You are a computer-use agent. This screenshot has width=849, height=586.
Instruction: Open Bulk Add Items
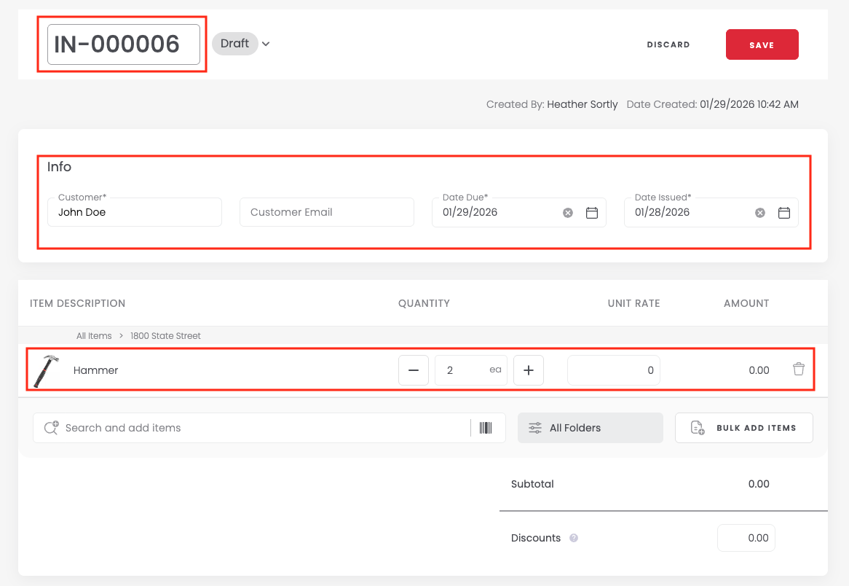(743, 428)
